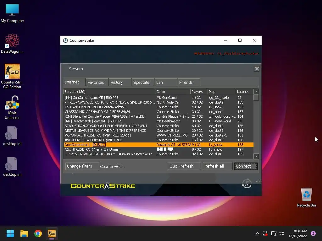Open the Recycle Bin
The height and width of the screenshot is (241, 322).
point(306,197)
